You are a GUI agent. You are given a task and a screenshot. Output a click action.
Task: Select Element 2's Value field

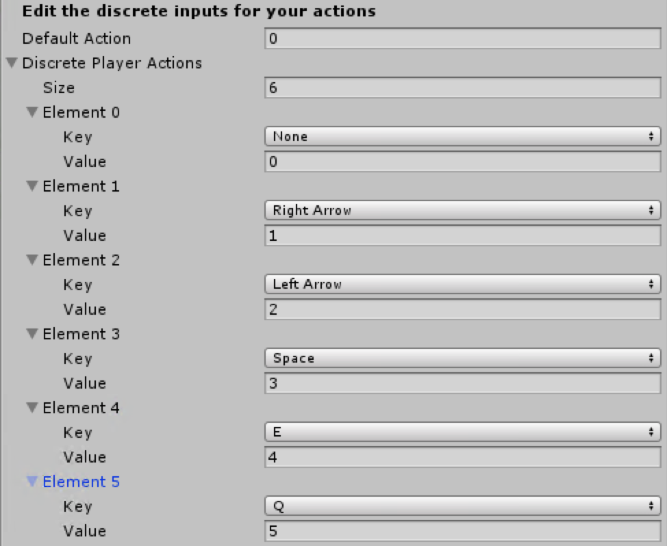tap(463, 309)
